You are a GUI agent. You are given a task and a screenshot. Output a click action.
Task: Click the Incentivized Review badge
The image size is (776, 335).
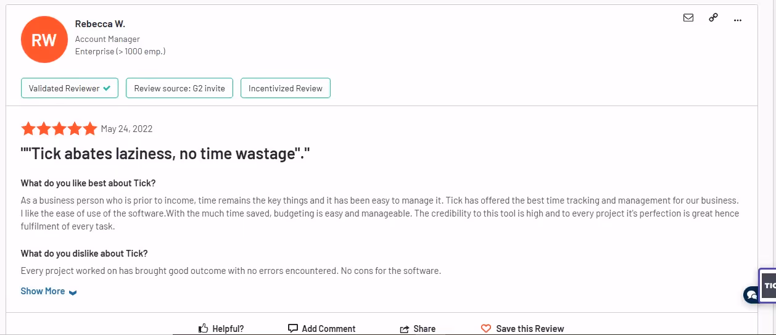click(286, 88)
